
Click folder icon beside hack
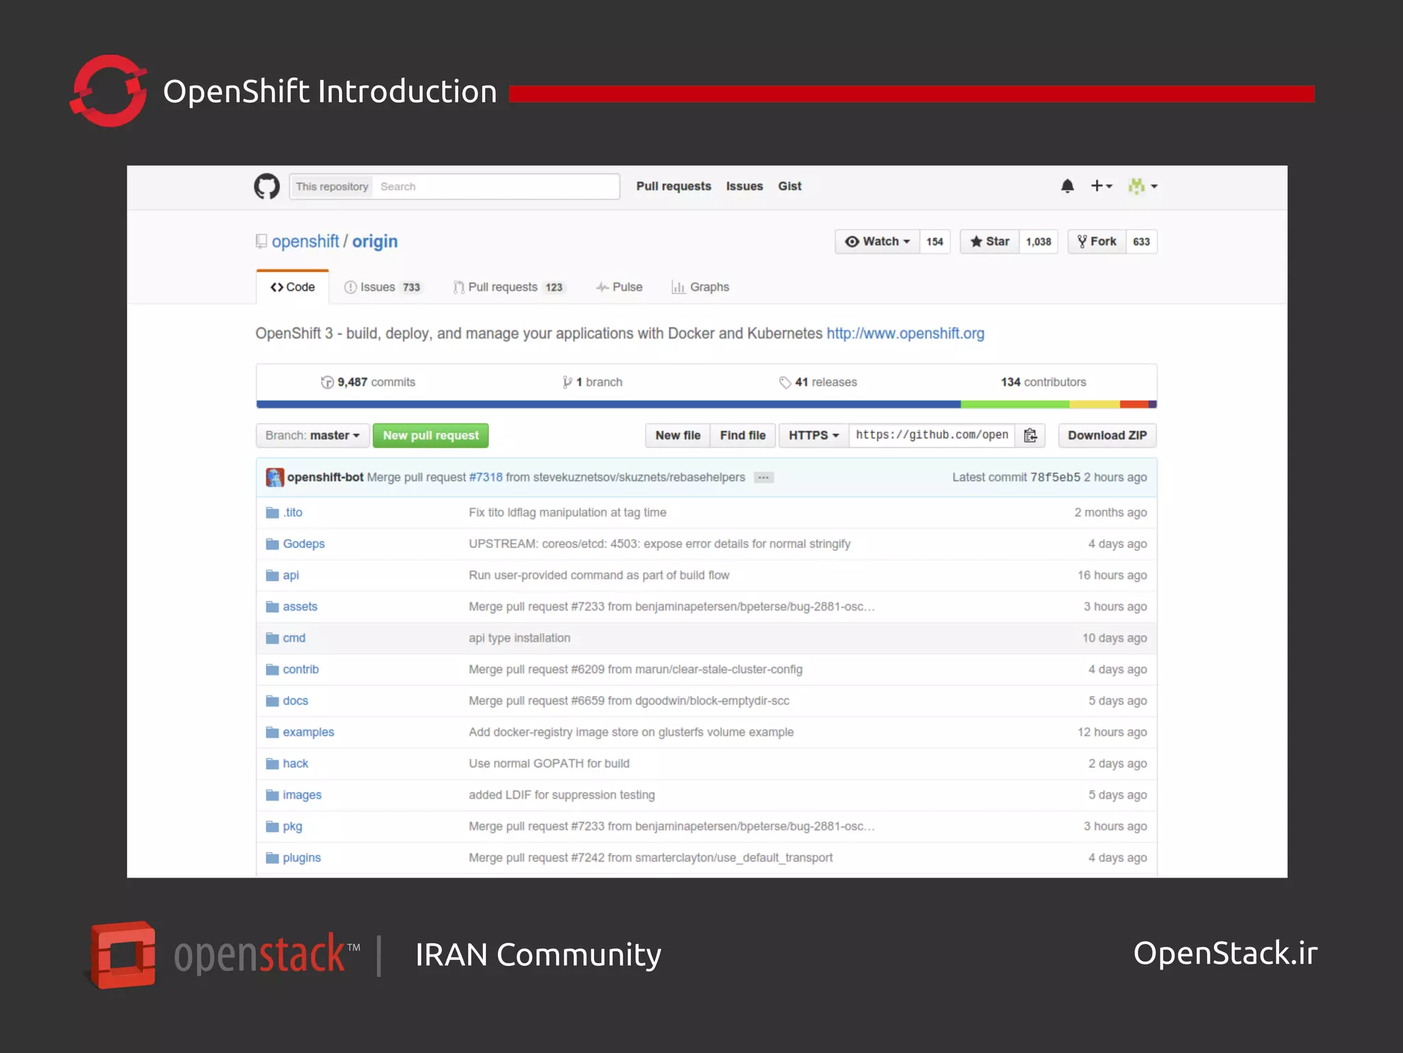(x=272, y=764)
